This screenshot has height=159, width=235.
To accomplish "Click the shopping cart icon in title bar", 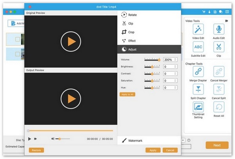I will point(204,12).
